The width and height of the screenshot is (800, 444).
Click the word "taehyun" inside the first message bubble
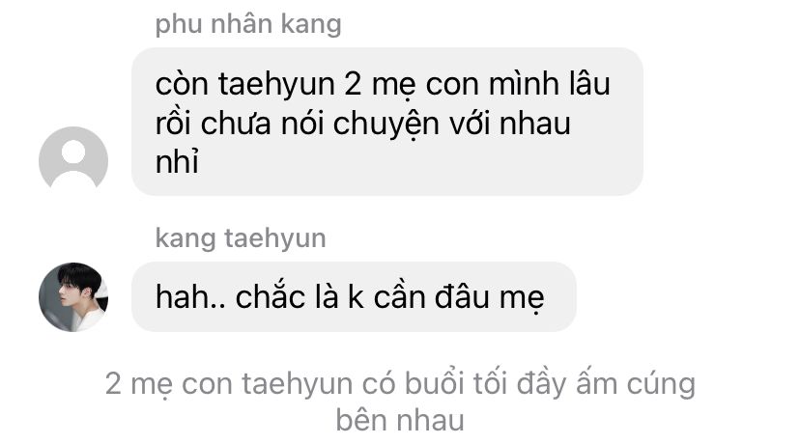pyautogui.click(x=276, y=84)
